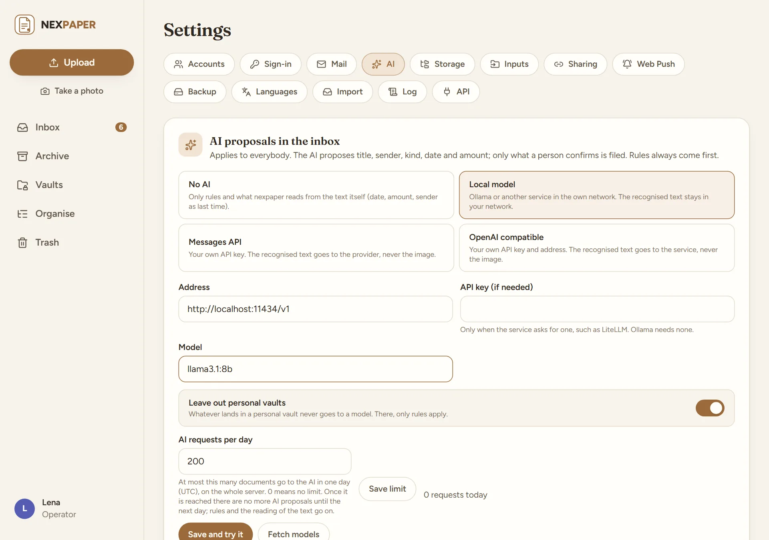This screenshot has width=769, height=540.
Task: Select the AI settings tab
Action: click(383, 64)
